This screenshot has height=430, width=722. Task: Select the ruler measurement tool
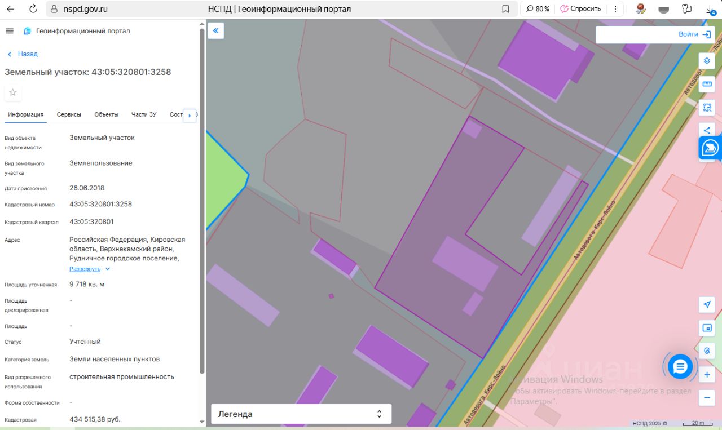(707, 84)
